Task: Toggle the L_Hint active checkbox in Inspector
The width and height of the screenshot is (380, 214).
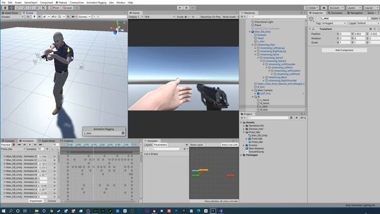Action: (318, 18)
